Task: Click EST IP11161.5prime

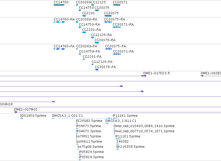Action: [128, 137]
